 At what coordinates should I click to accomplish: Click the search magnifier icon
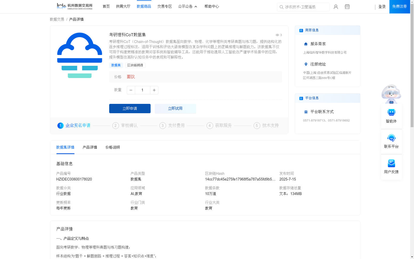(282, 7)
